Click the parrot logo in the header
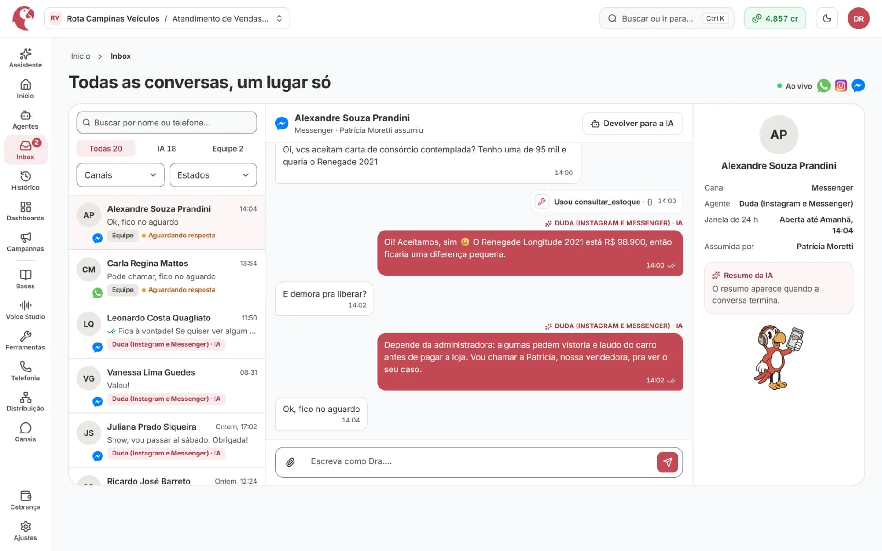 pyautogui.click(x=23, y=18)
